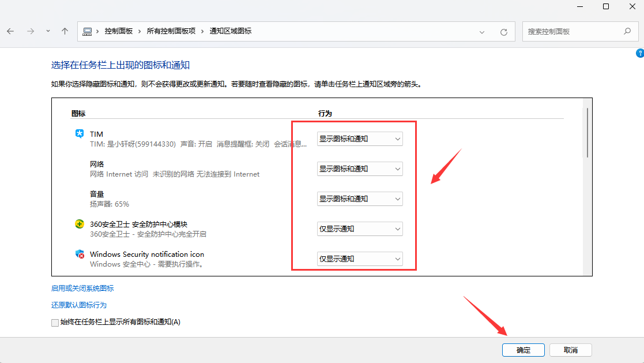
Task: Open the behavior dropdown for 网络
Action: [x=360, y=169]
